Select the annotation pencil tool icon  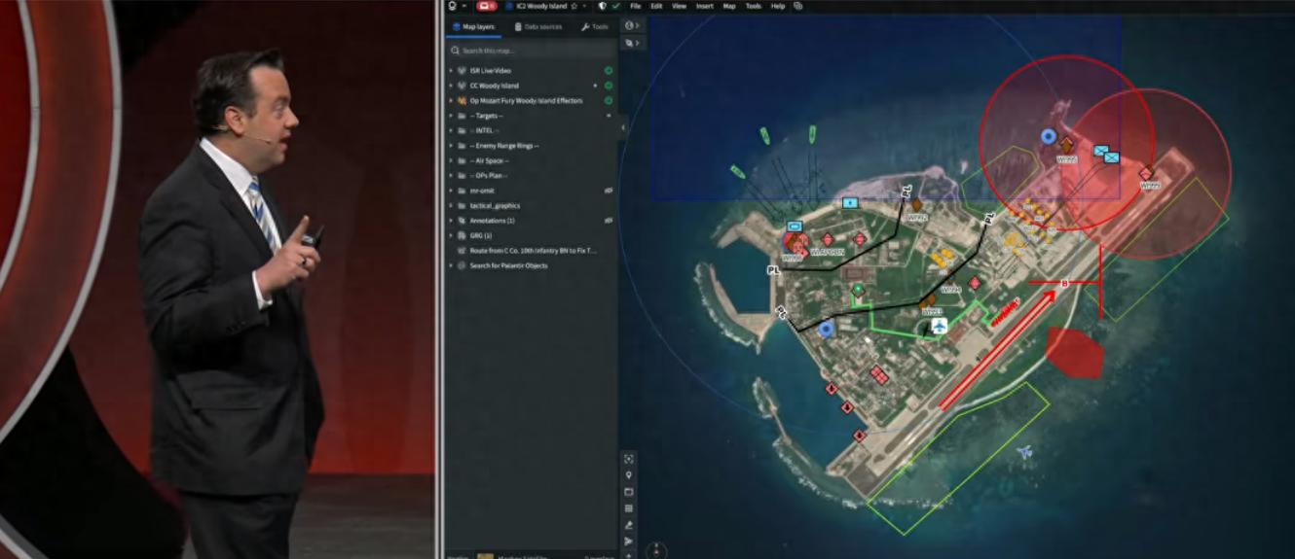[x=629, y=525]
